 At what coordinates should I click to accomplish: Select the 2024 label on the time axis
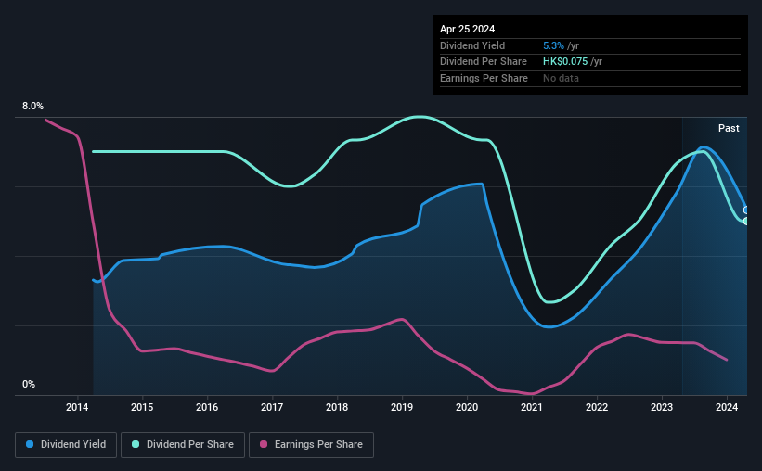[727, 407]
